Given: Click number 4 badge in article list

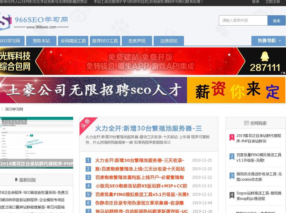Looking at the screenshot, I should [x=88, y=186].
